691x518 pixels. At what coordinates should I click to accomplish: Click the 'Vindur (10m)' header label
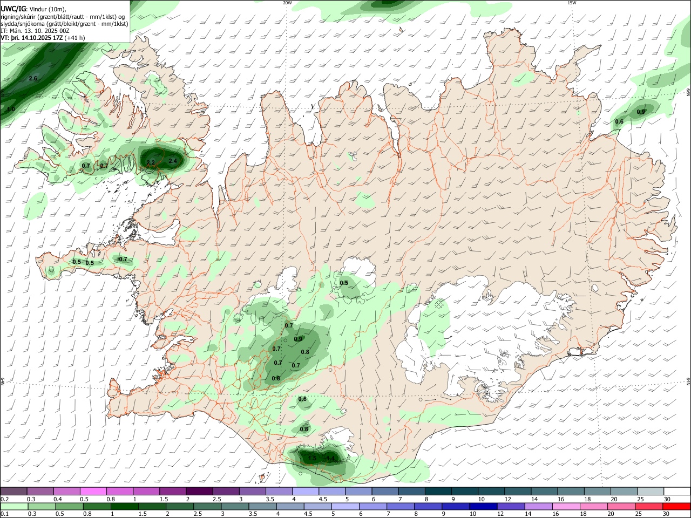click(48, 9)
